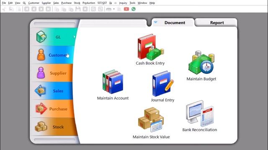Open the SST/GST menu
The width and height of the screenshot is (268, 150).
(x=102, y=3)
